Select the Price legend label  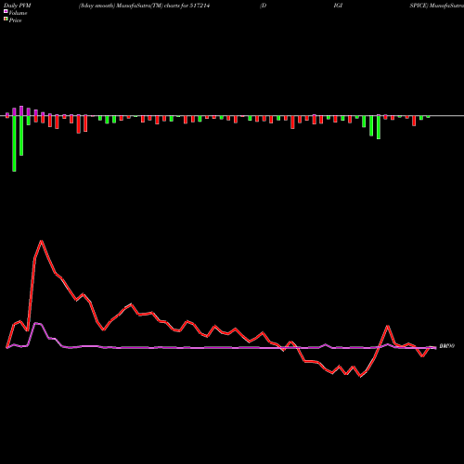(15, 20)
